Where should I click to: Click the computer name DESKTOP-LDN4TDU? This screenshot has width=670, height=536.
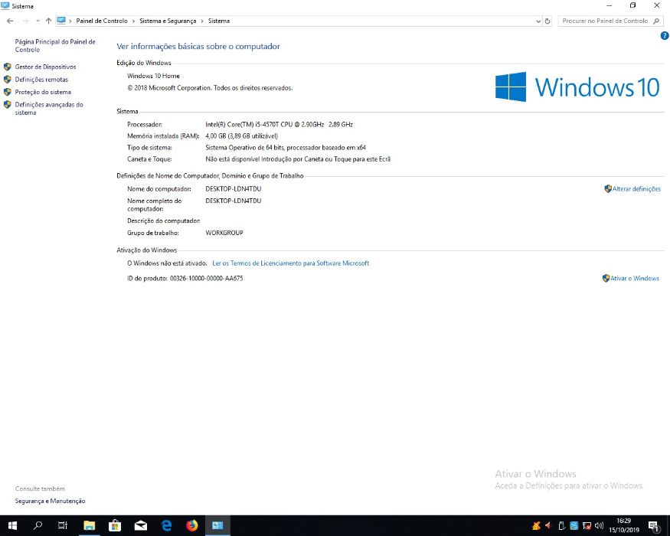[234, 189]
